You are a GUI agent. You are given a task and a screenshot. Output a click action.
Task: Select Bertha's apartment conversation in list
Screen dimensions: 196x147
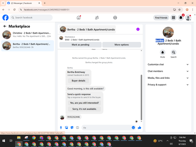(27, 46)
